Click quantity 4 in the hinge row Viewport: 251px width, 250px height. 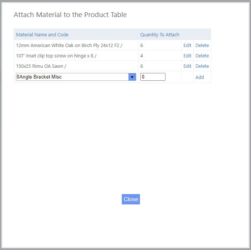[142, 56]
